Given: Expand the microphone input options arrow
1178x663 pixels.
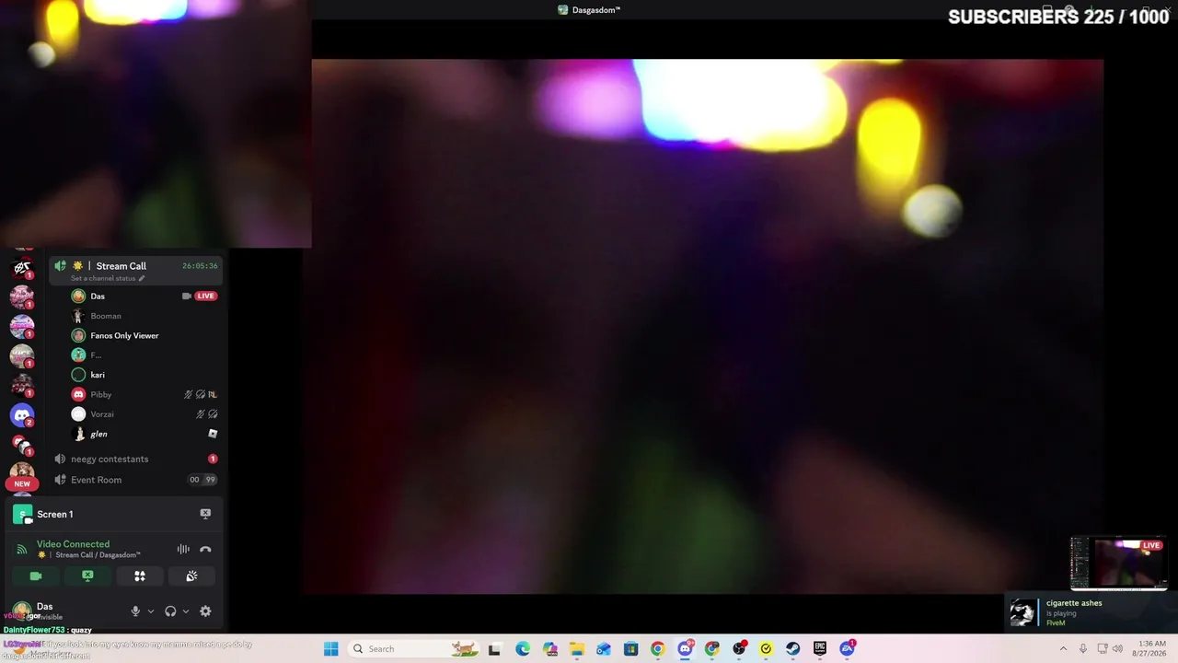Looking at the screenshot, I should (151, 611).
